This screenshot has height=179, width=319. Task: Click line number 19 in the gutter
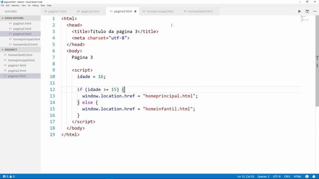(x=52, y=135)
